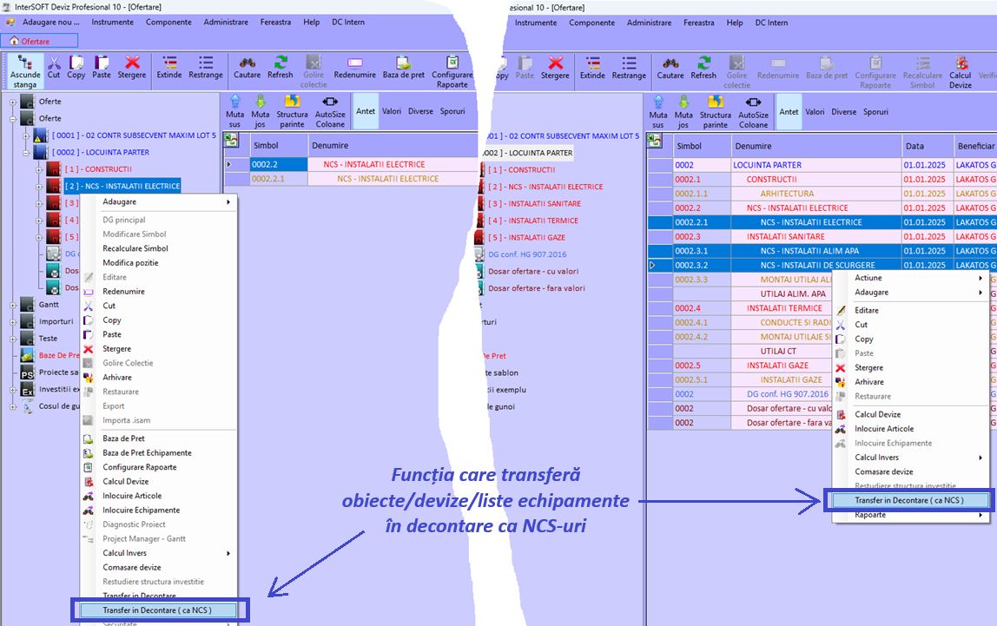
Task: Click the Beneficiar column header
Action: 975,146
